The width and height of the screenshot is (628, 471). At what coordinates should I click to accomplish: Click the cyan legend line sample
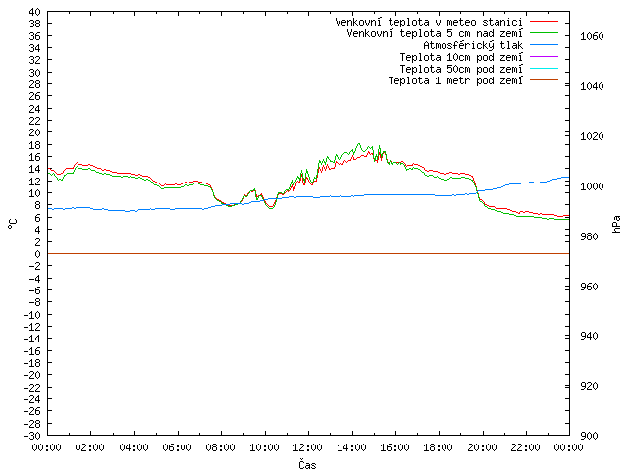544,69
